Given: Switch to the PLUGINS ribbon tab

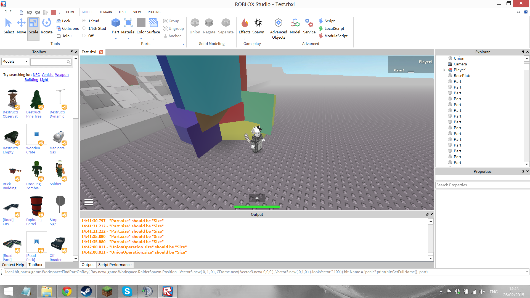Looking at the screenshot, I should pyautogui.click(x=154, y=12).
